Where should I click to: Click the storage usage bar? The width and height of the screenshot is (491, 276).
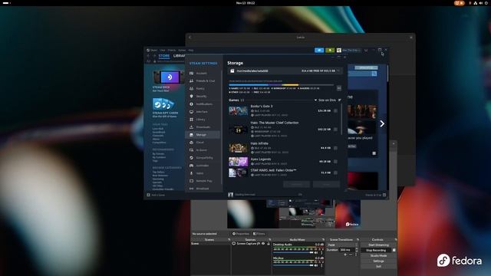click(282, 85)
